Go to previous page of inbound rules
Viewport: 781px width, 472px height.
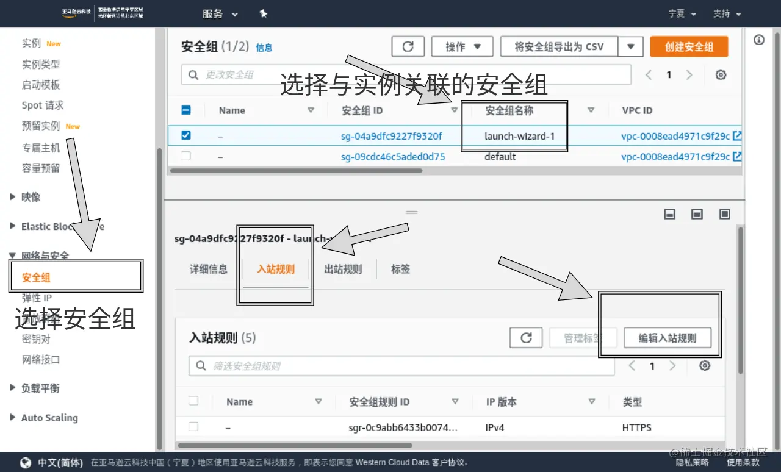click(x=632, y=366)
